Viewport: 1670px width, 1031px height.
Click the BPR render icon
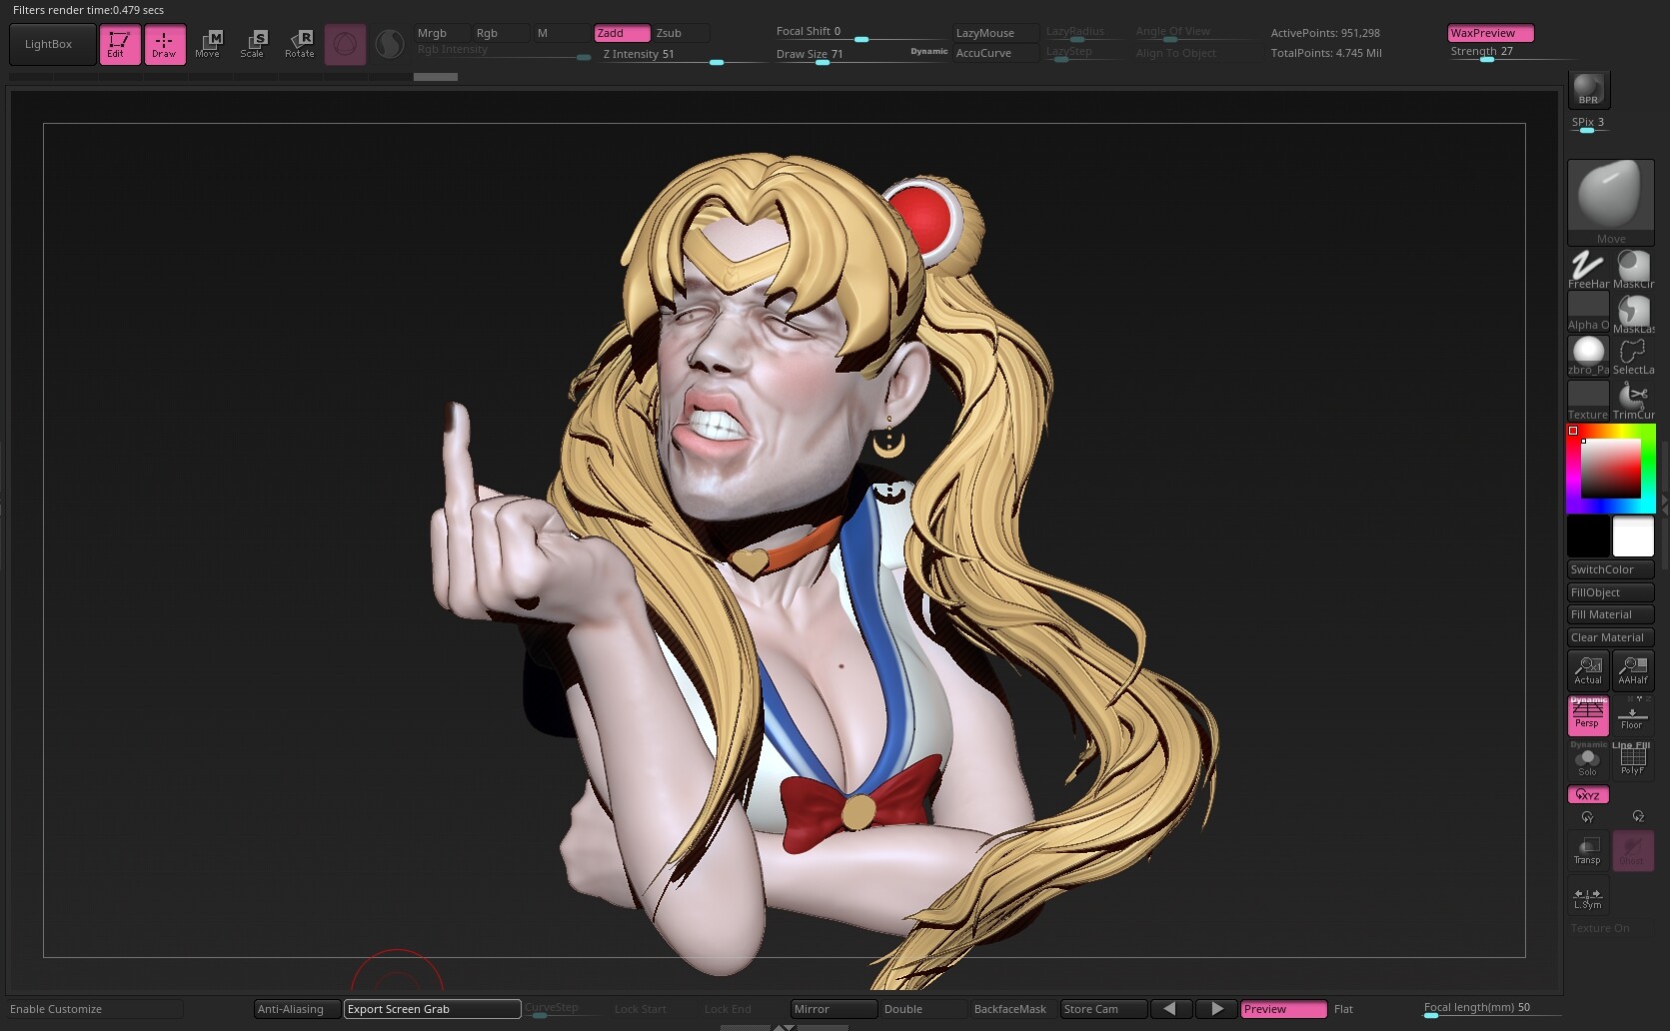[1588, 90]
